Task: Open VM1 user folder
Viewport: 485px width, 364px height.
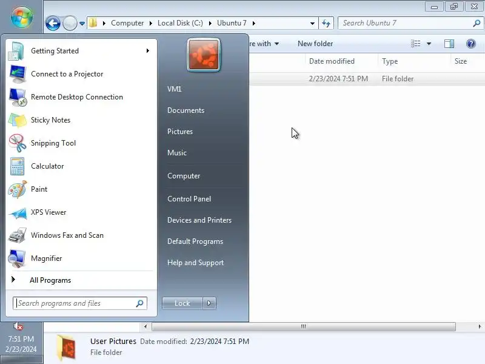Action: coord(175,89)
